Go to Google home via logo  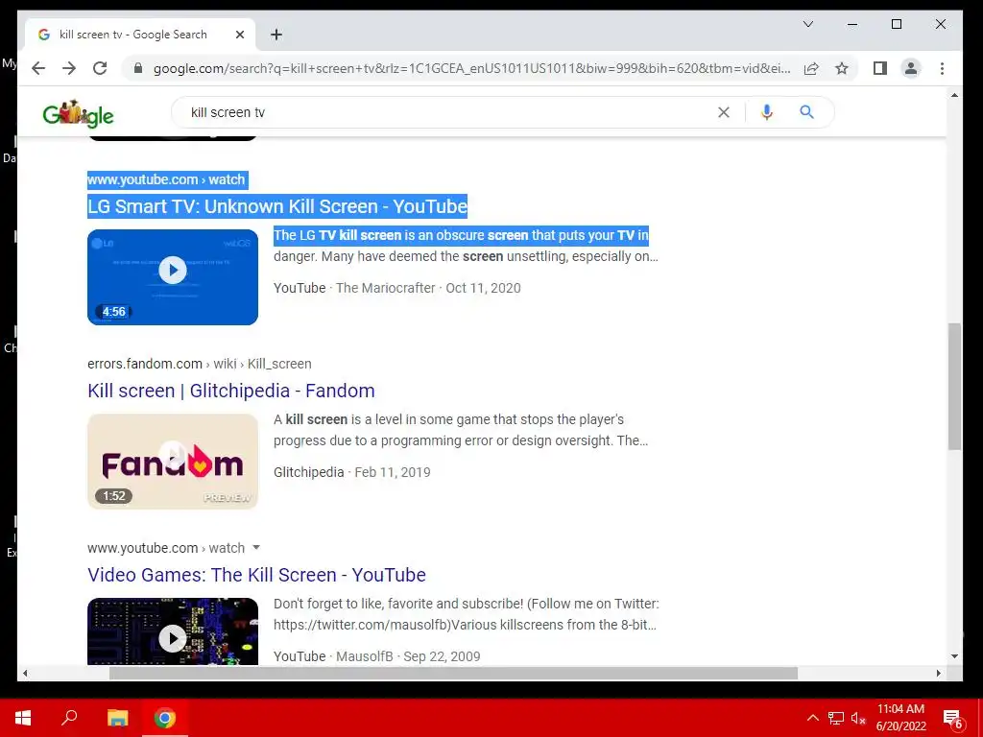tap(79, 113)
